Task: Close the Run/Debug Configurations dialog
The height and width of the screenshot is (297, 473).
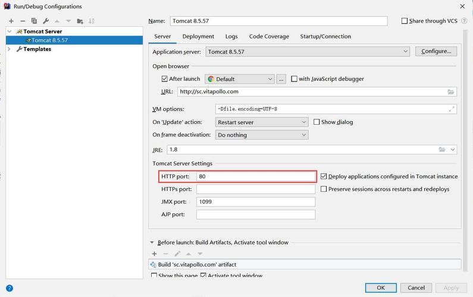Action: pos(462,7)
